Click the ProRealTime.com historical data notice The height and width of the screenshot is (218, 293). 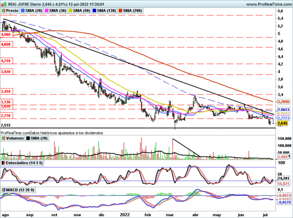[x=52, y=133]
